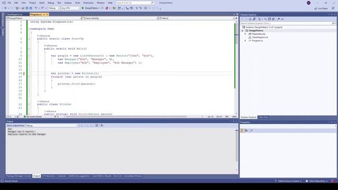Expand the Program.cs node in Solution Explorer
338x190 pixels.
click(245, 41)
